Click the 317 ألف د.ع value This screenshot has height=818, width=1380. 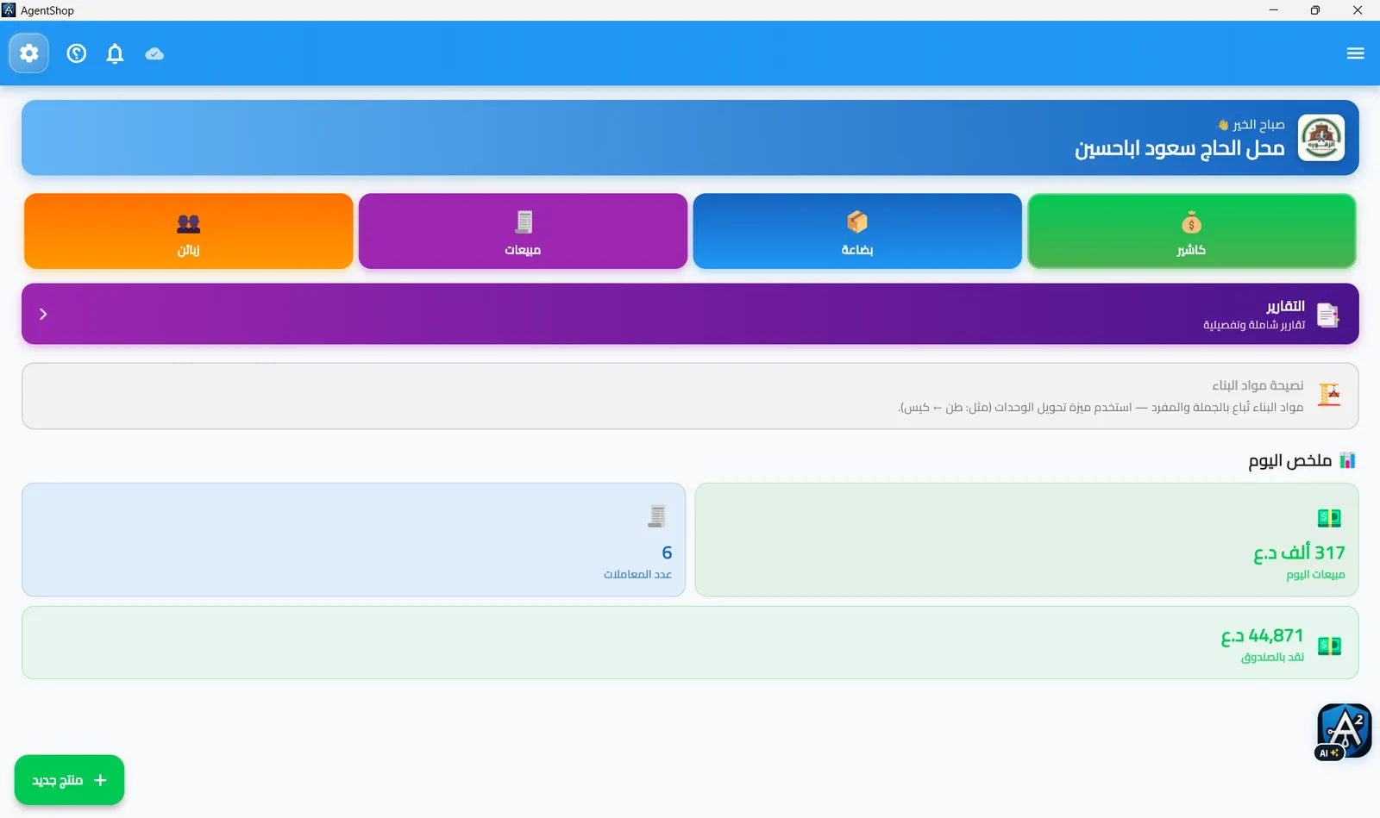[1299, 553]
